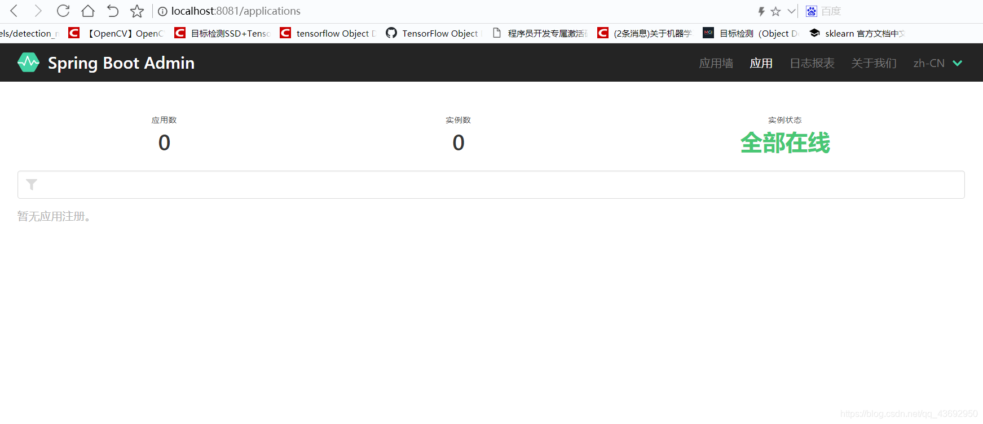Select the 应用 navigation tab

(761, 63)
